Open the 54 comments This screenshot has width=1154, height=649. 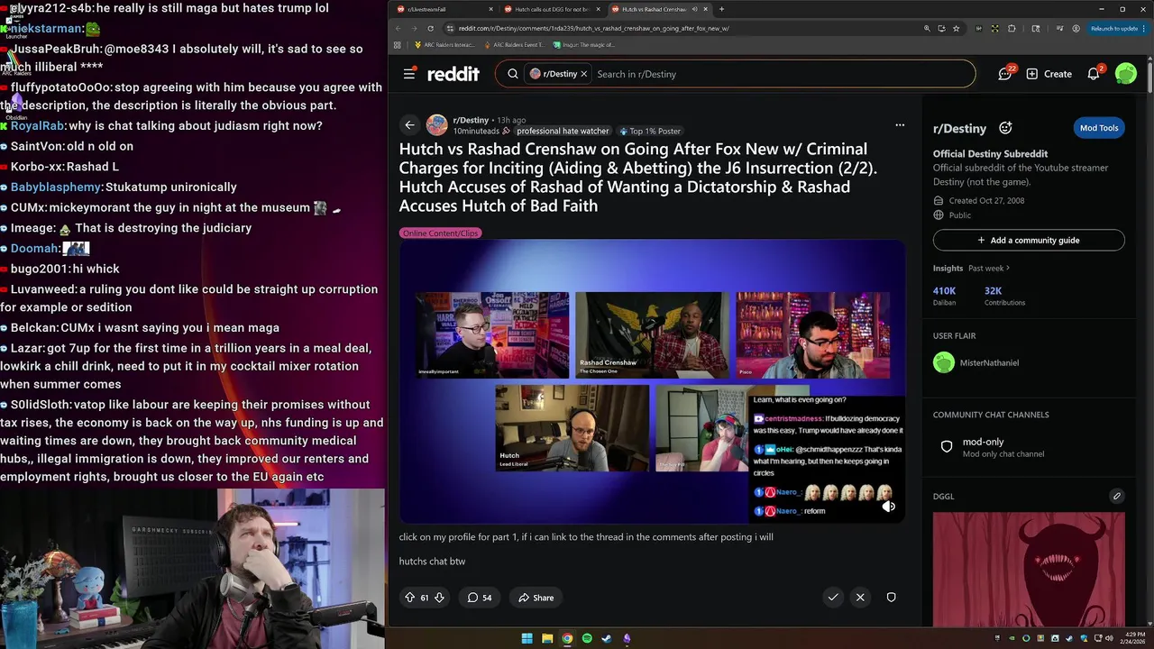pos(480,598)
